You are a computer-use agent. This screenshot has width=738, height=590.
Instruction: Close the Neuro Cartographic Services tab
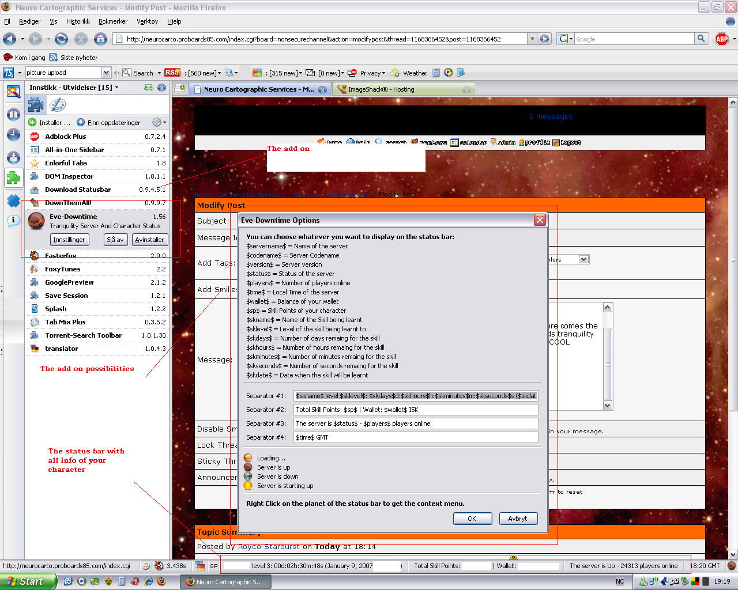(x=323, y=90)
